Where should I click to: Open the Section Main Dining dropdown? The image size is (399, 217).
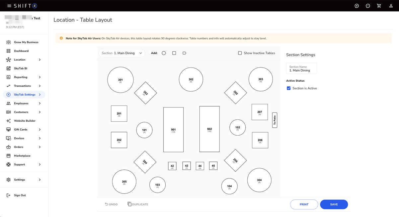pyautogui.click(x=122, y=53)
